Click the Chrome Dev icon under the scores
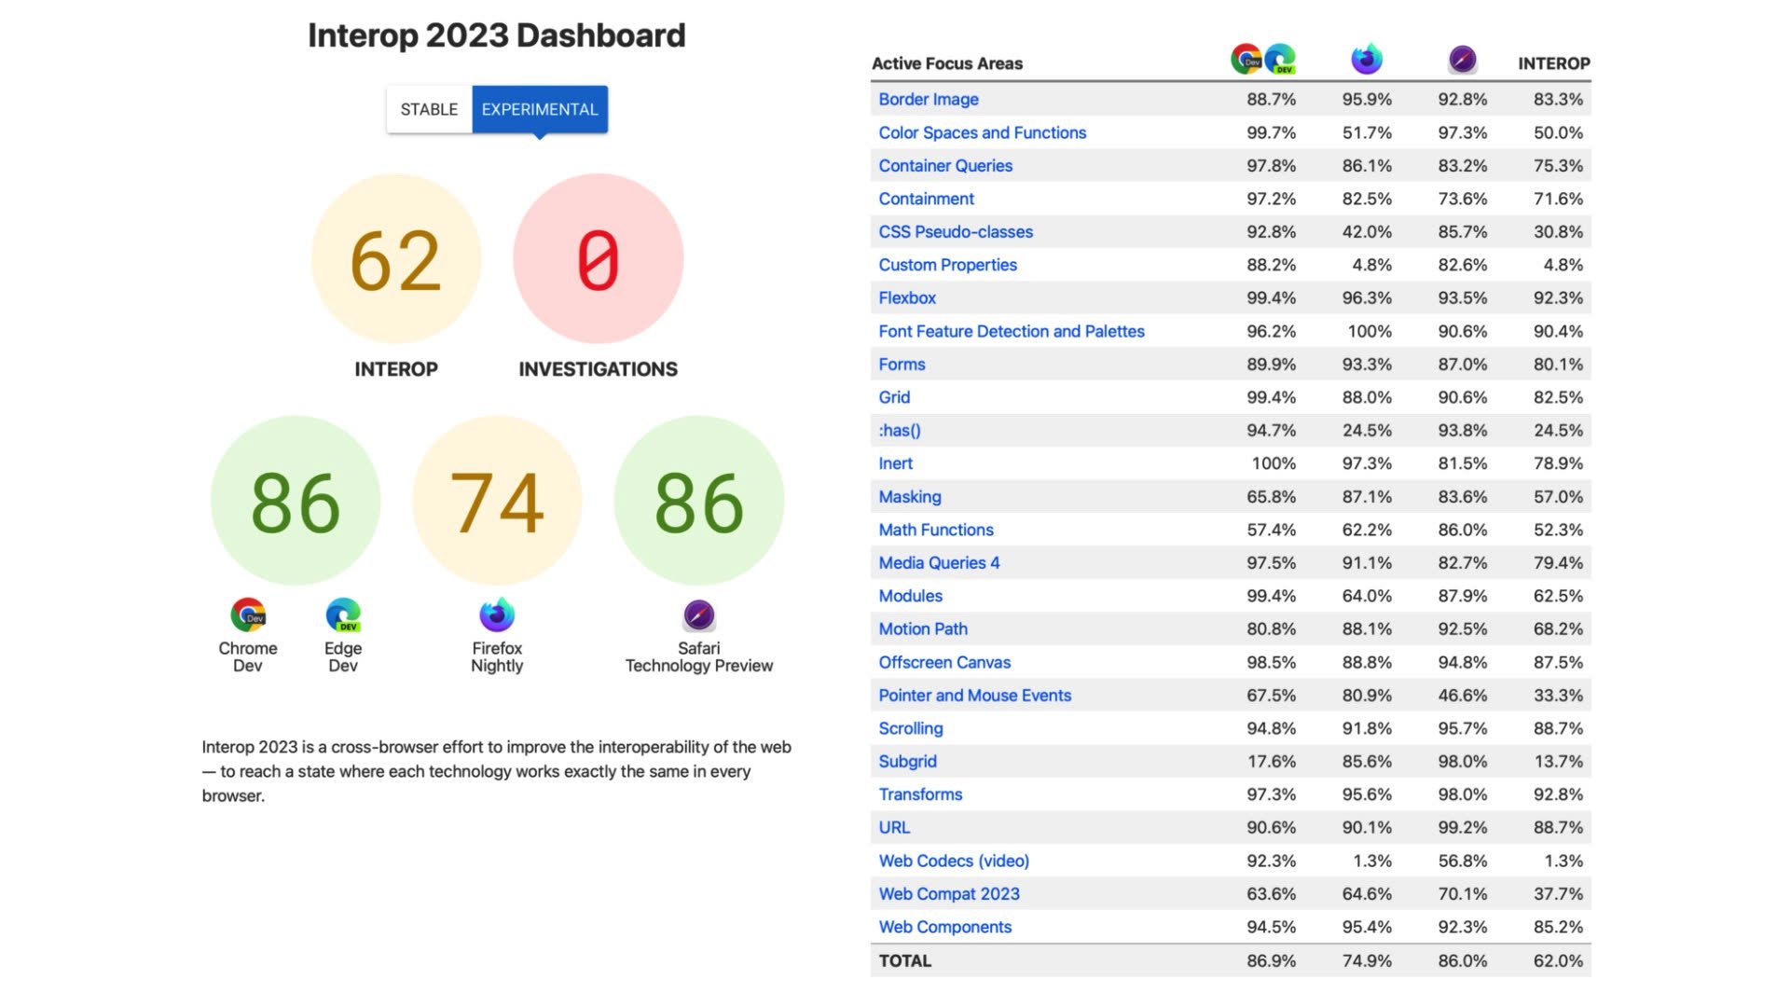This screenshot has width=1790, height=1007. (x=248, y=615)
